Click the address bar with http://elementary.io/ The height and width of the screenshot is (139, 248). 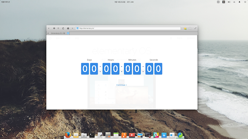(x=128, y=28)
